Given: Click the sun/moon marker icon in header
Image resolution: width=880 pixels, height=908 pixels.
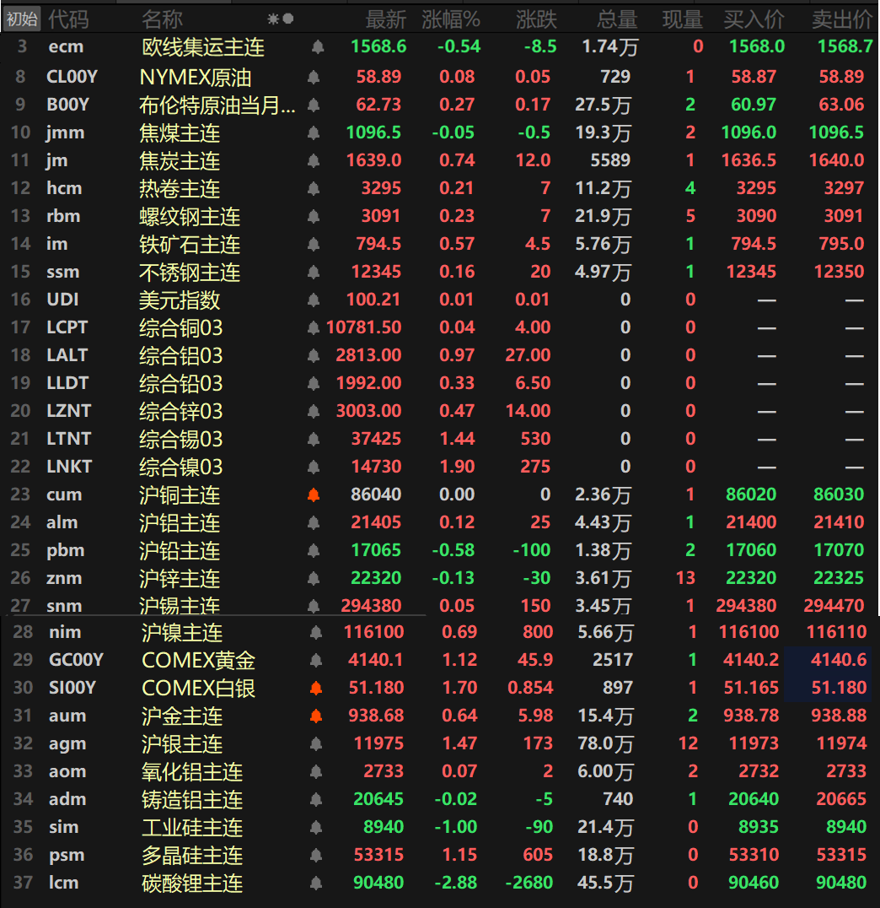Looking at the screenshot, I should click(280, 19).
